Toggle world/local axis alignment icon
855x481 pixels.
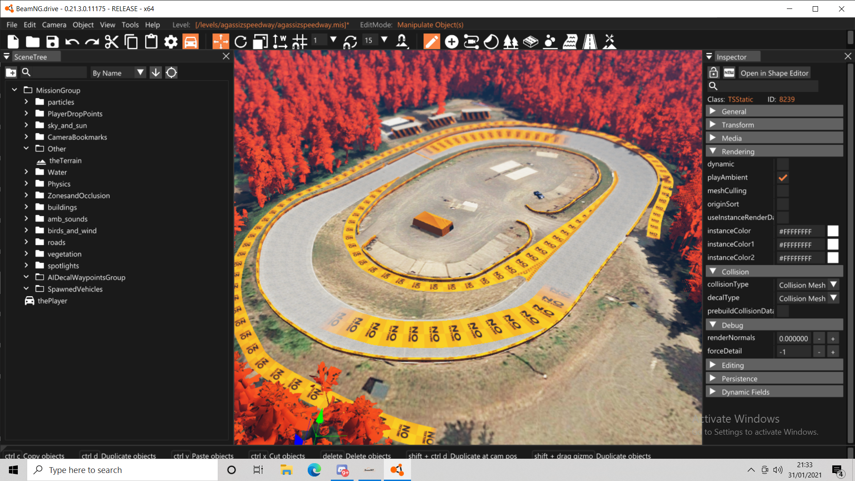tap(280, 42)
